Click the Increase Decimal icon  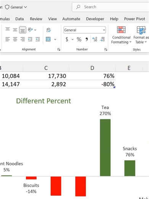[x=95, y=39]
